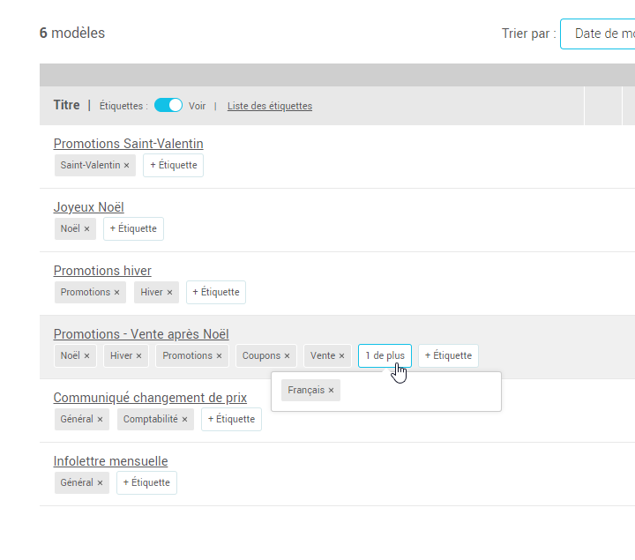The width and height of the screenshot is (635, 560).
Task: Remove the Comptabilité tag
Action: [x=184, y=419]
